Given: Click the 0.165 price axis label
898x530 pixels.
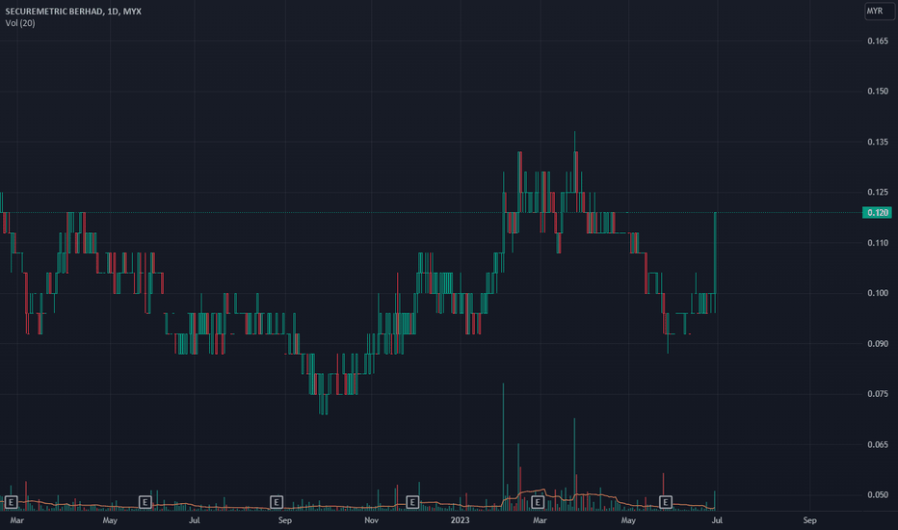Looking at the screenshot, I should click(x=878, y=41).
